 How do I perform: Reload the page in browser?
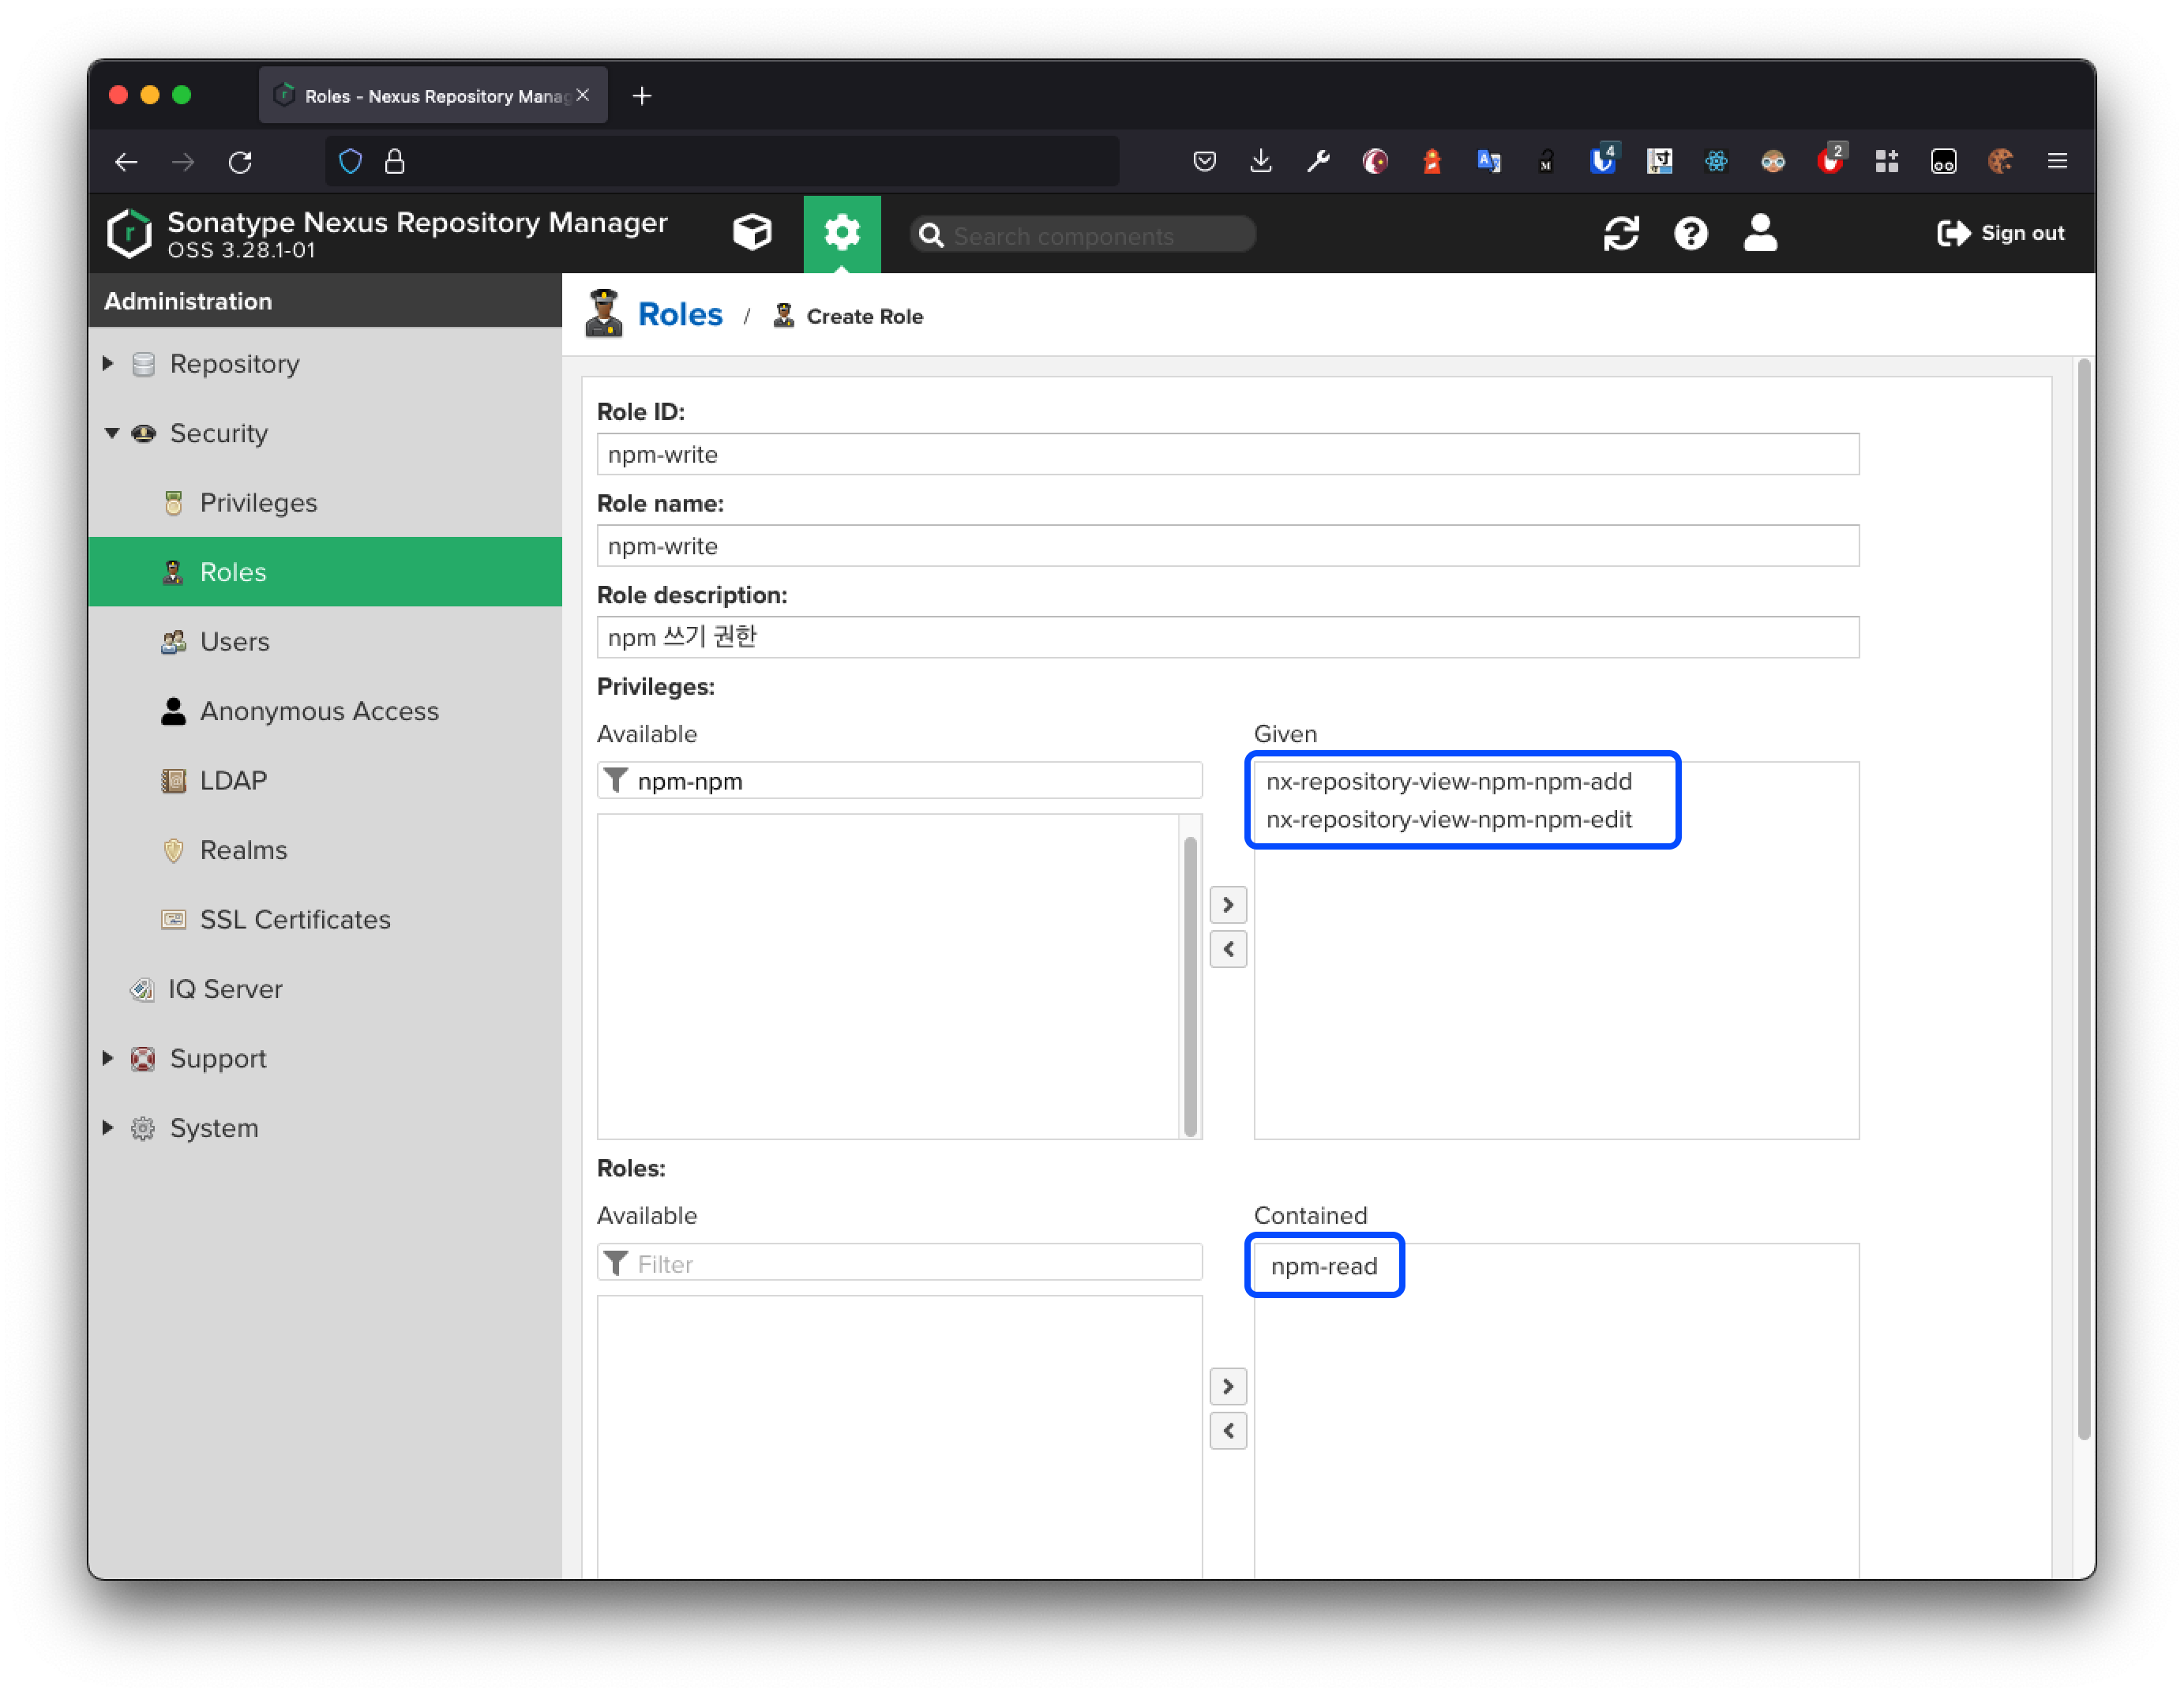pos(240,162)
